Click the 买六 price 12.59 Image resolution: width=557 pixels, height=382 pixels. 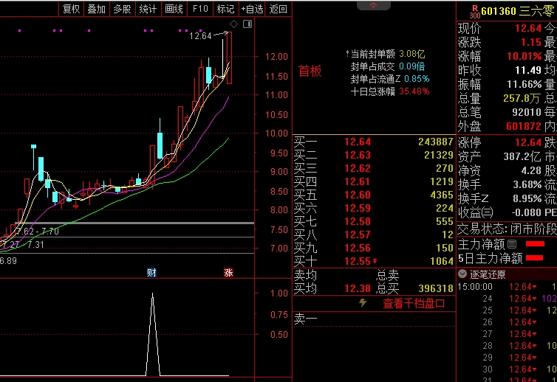click(x=358, y=208)
